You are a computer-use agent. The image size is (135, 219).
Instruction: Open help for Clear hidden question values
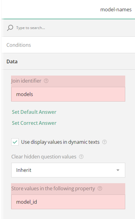click(81, 157)
